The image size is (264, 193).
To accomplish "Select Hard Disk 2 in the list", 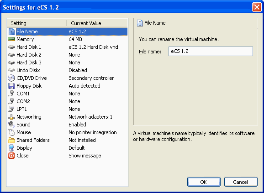I will [67, 55].
